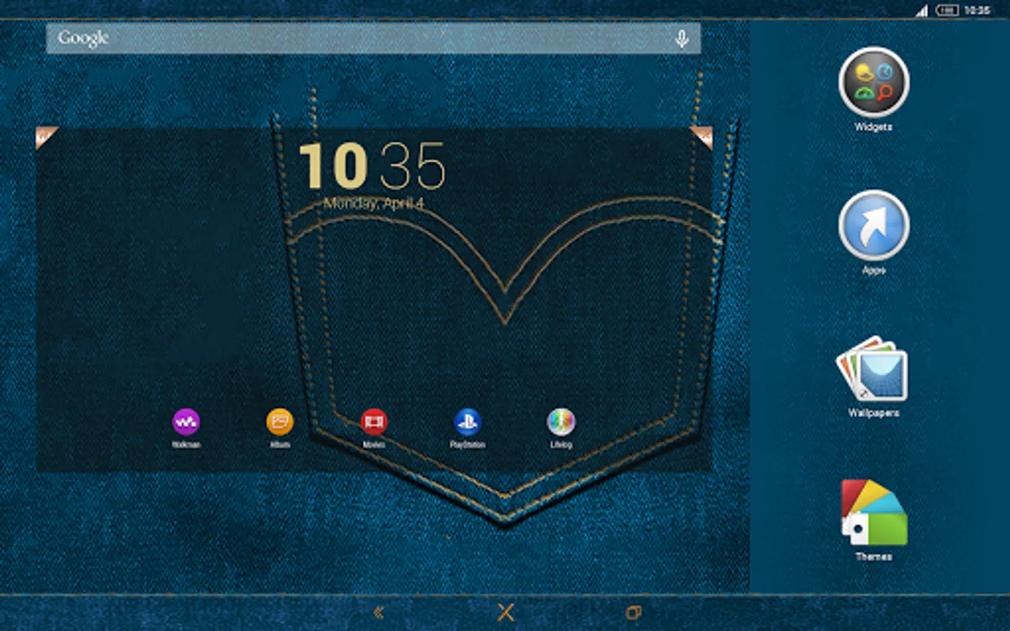Tap the Google voice search microphone
The height and width of the screenshot is (631, 1010).
681,39
